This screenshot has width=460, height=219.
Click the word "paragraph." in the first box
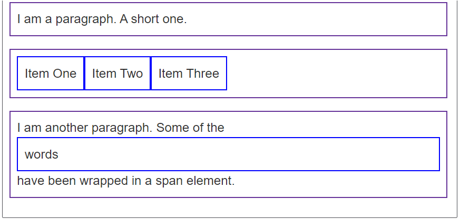[86, 20]
